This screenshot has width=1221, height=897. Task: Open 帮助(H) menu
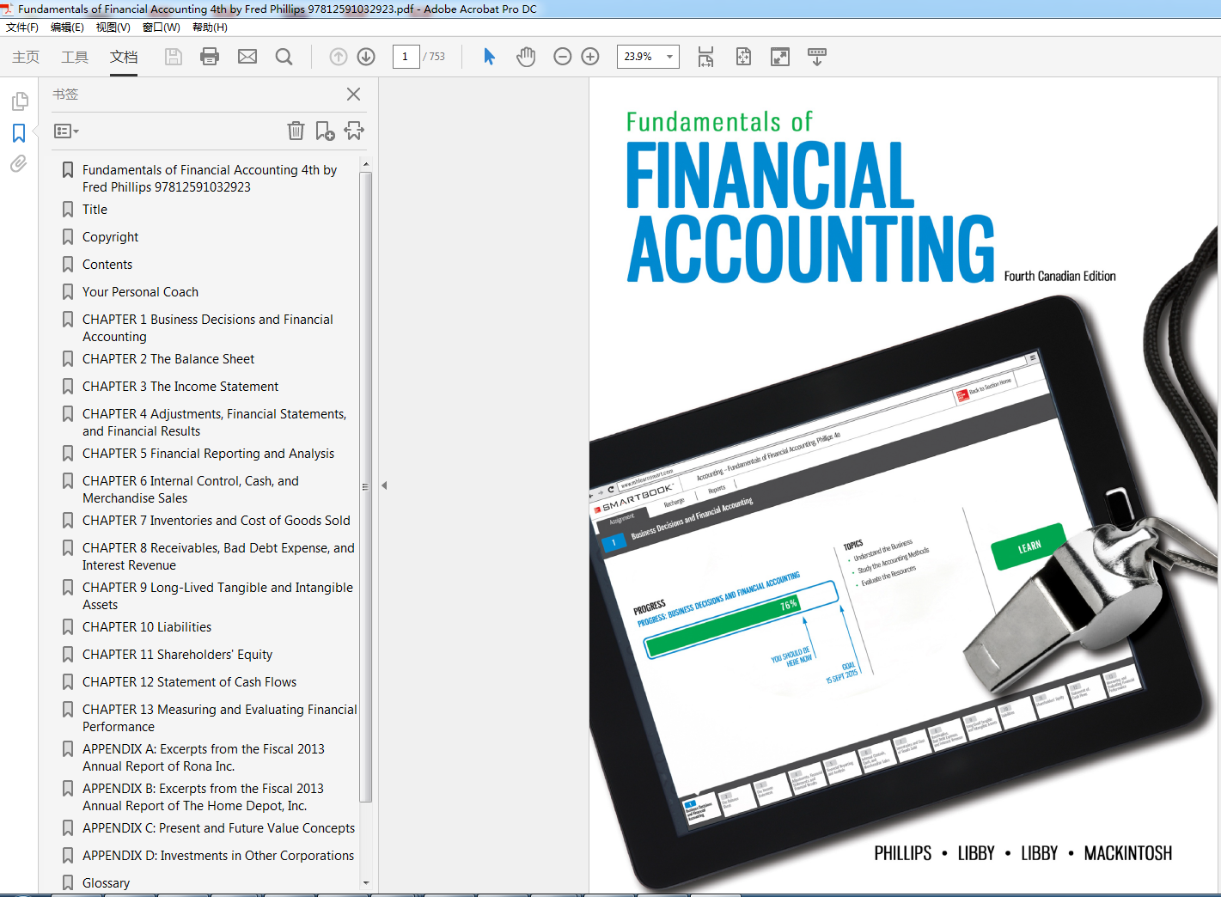point(210,27)
